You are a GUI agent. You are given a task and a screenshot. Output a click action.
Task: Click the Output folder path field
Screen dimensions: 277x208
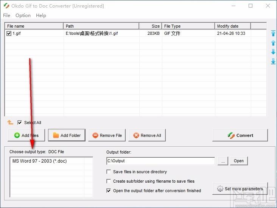click(x=161, y=161)
